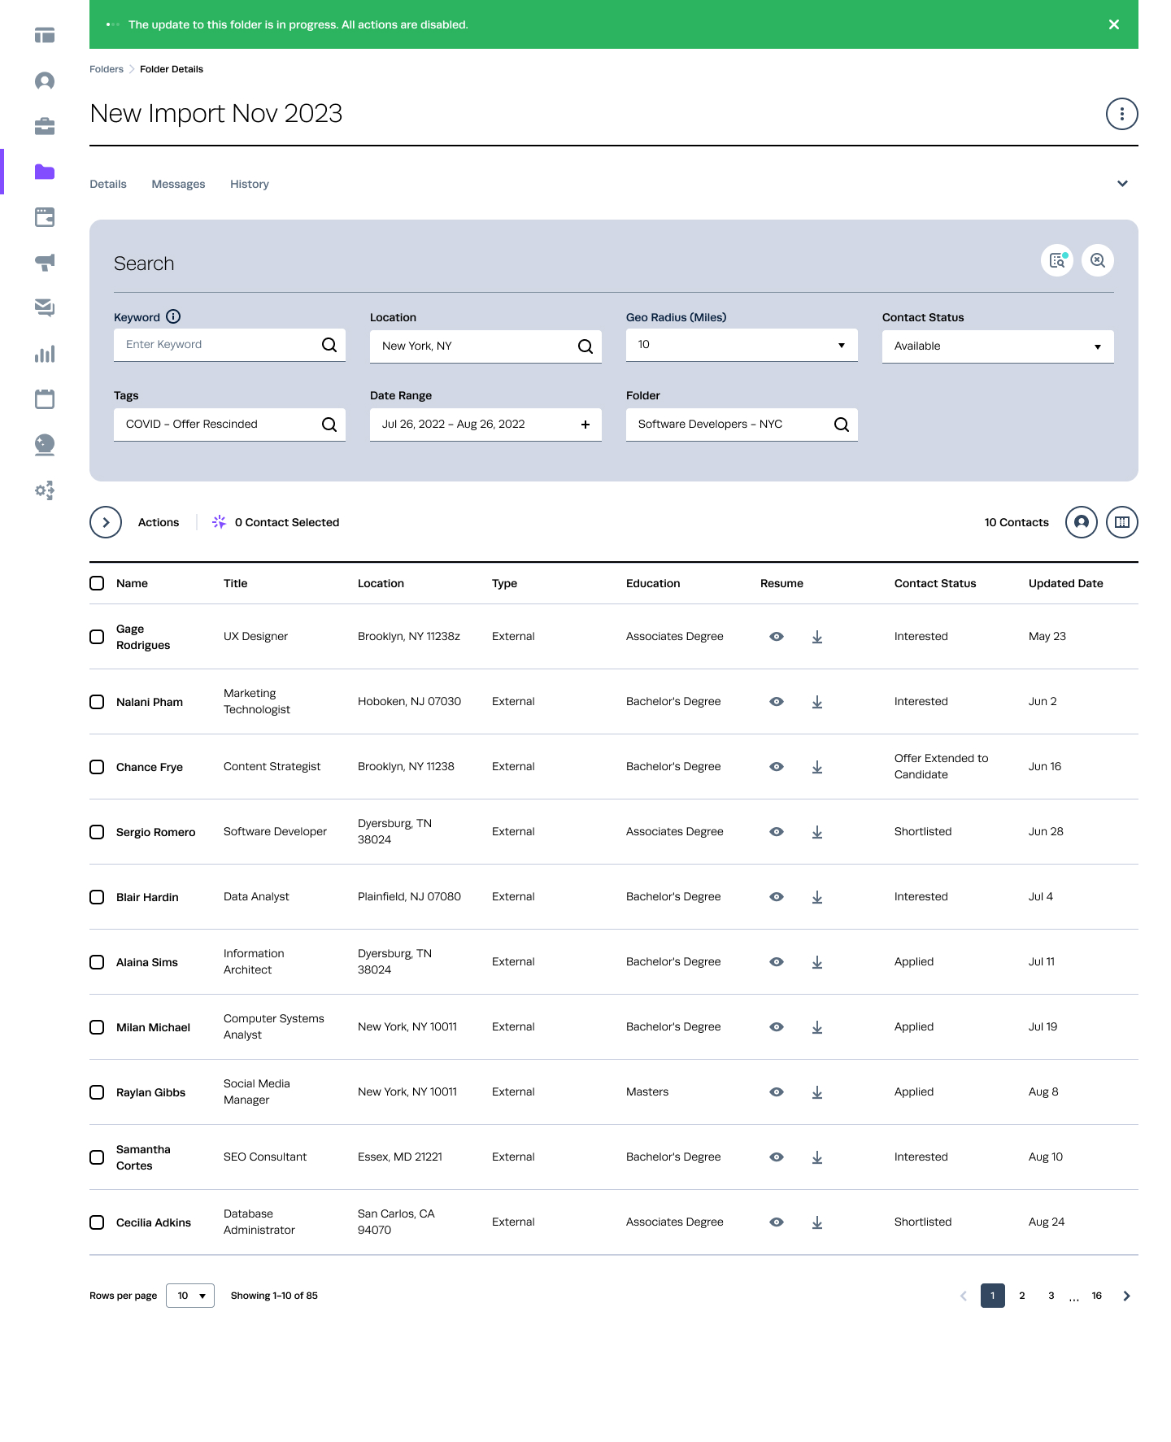The image size is (1171, 1442).
Task: Switch to the History tab
Action: (249, 184)
